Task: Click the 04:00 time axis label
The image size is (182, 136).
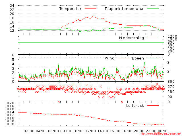Action: [x=41, y=131]
